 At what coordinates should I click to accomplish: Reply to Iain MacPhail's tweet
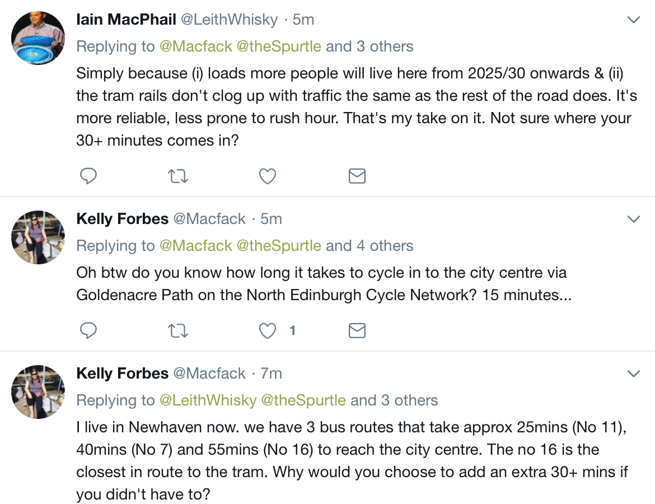click(88, 176)
